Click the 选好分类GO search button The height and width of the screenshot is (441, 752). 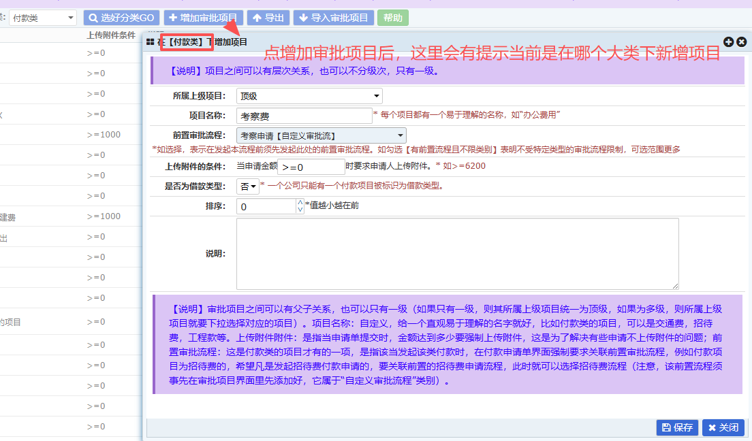(x=121, y=18)
